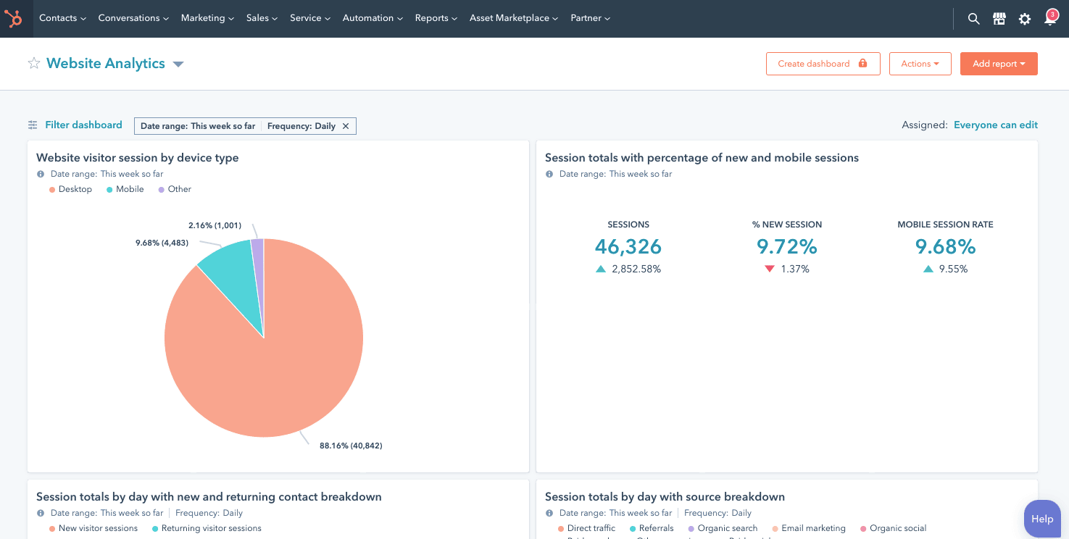
Task: Open HubSpot settings gear
Action: click(1024, 18)
